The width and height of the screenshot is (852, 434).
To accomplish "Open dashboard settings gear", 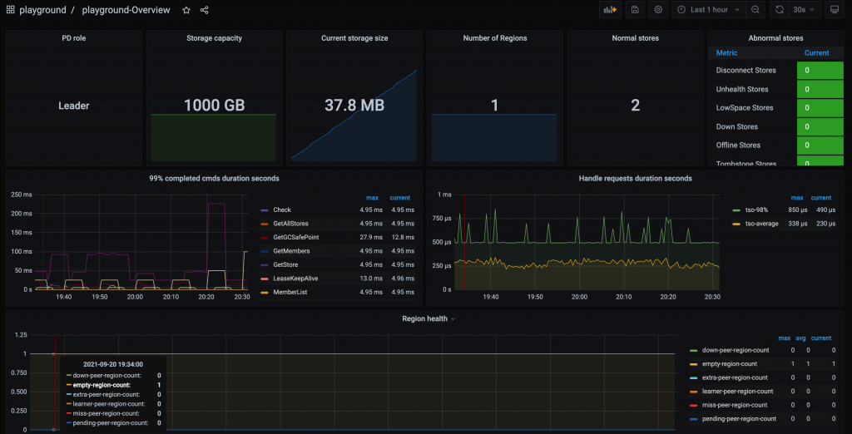I will coord(658,9).
